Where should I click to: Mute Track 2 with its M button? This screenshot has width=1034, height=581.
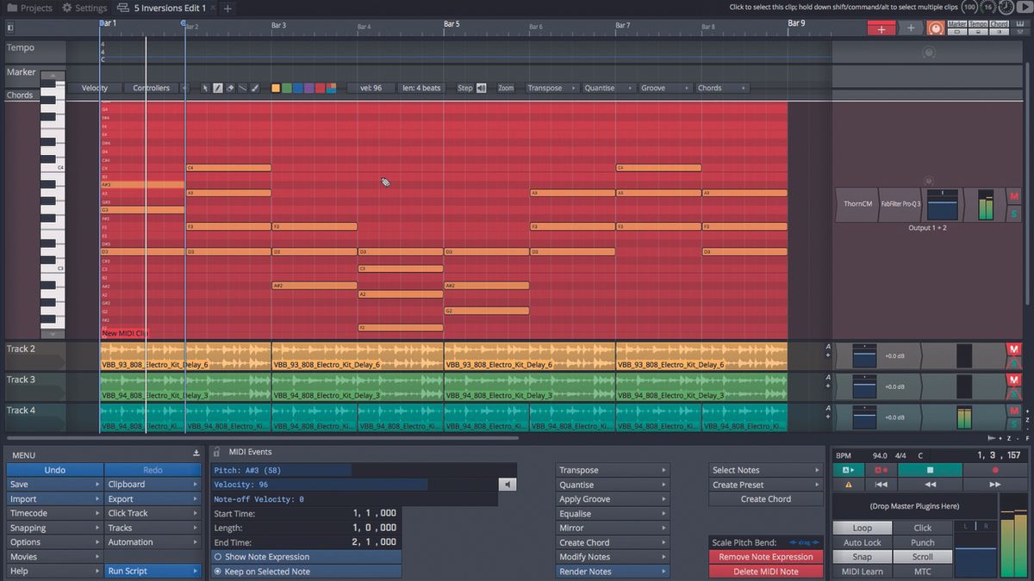point(1014,349)
